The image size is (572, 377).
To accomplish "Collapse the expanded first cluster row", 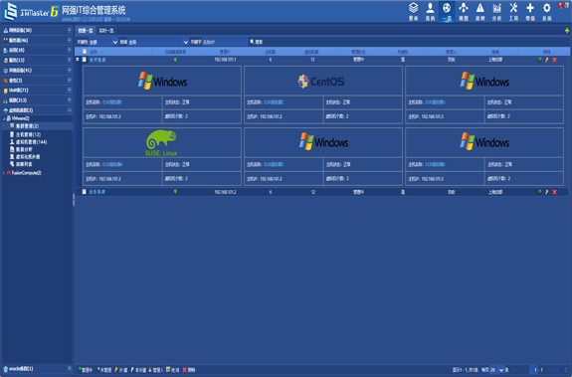I will pos(78,59).
